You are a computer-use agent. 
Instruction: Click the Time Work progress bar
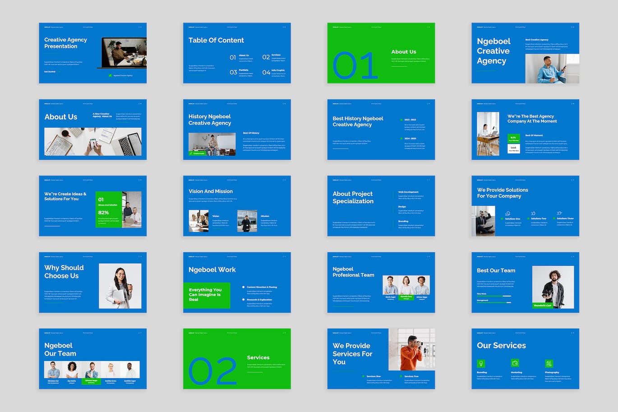(x=494, y=296)
